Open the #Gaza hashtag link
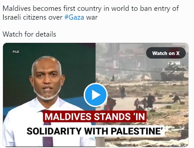 [x=74, y=17]
